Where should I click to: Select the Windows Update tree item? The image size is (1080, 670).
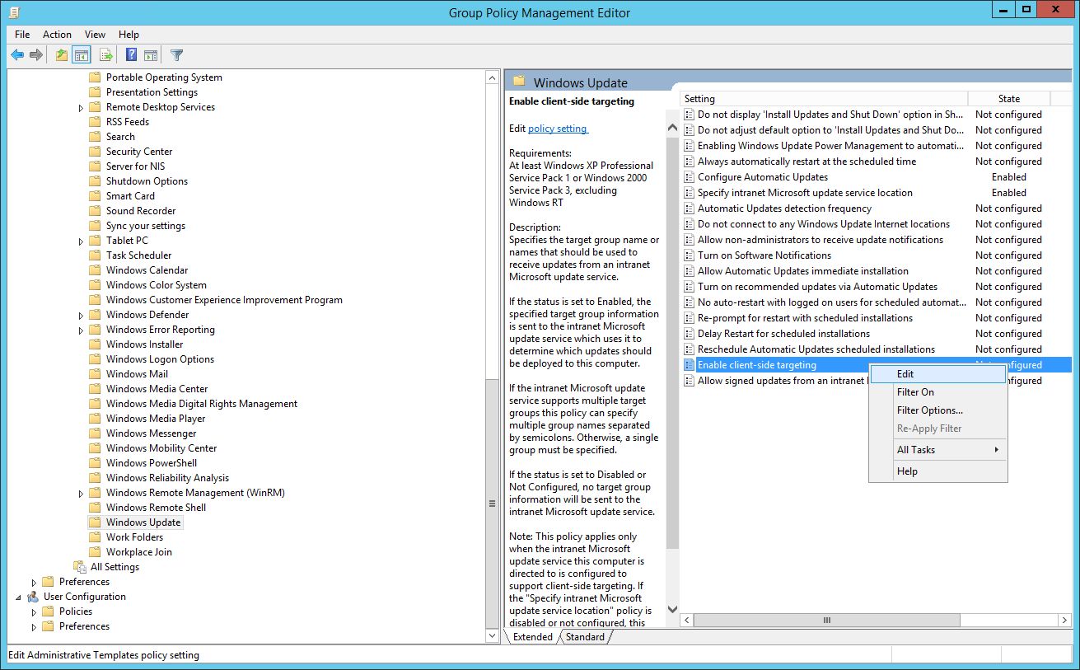tap(143, 522)
